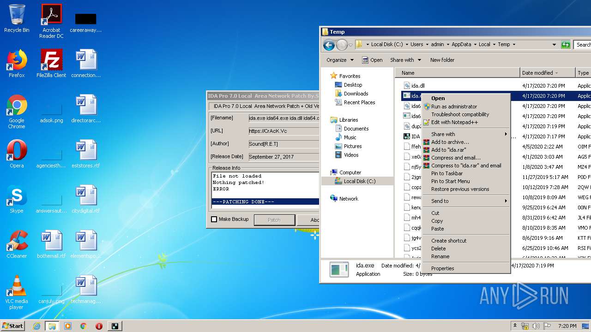
Task: Click volume icon in system tray
Action: (536, 326)
